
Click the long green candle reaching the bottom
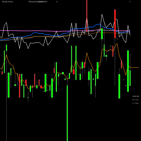(67, 113)
